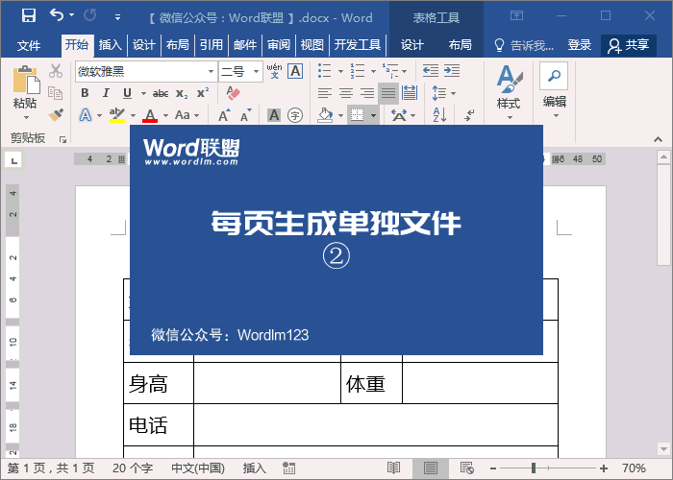The height and width of the screenshot is (480, 673).
Task: Toggle show paragraph marks
Action: click(x=469, y=115)
